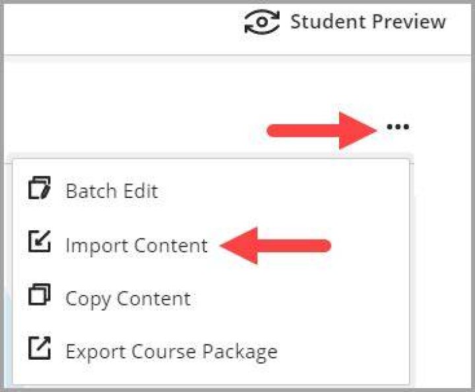Click the Batch Edit pencil icon
Screen dimensions: 475x392
40,187
